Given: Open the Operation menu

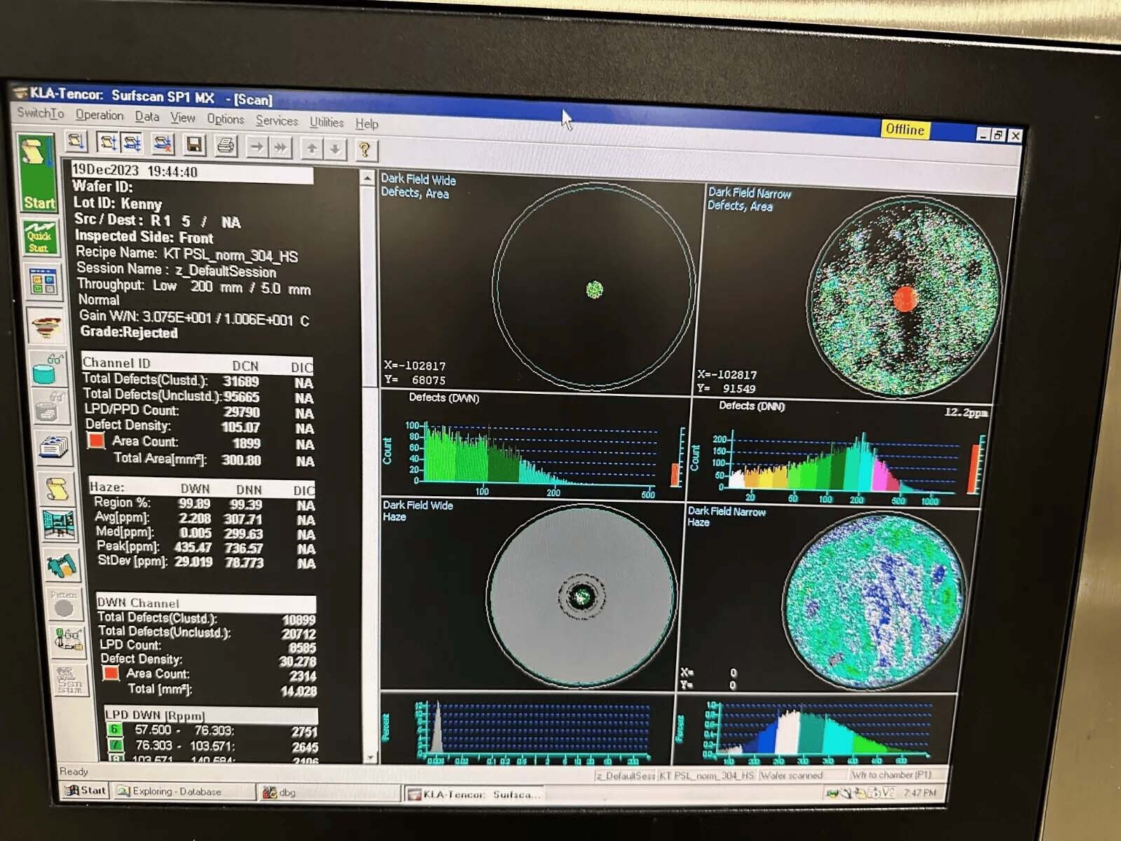Looking at the screenshot, I should pos(99,115).
